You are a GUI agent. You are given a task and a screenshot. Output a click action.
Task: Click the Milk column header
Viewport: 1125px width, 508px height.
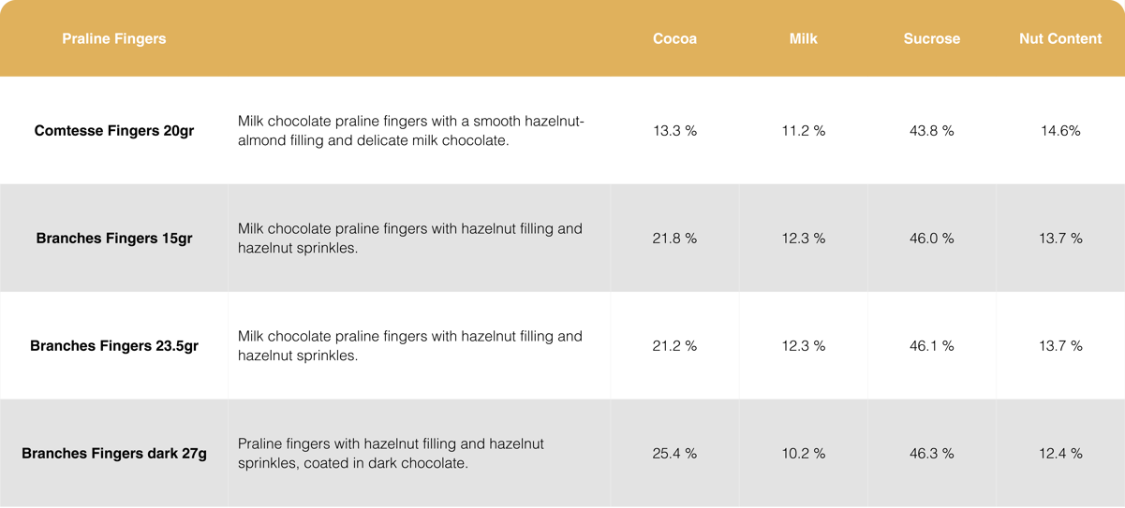(803, 38)
